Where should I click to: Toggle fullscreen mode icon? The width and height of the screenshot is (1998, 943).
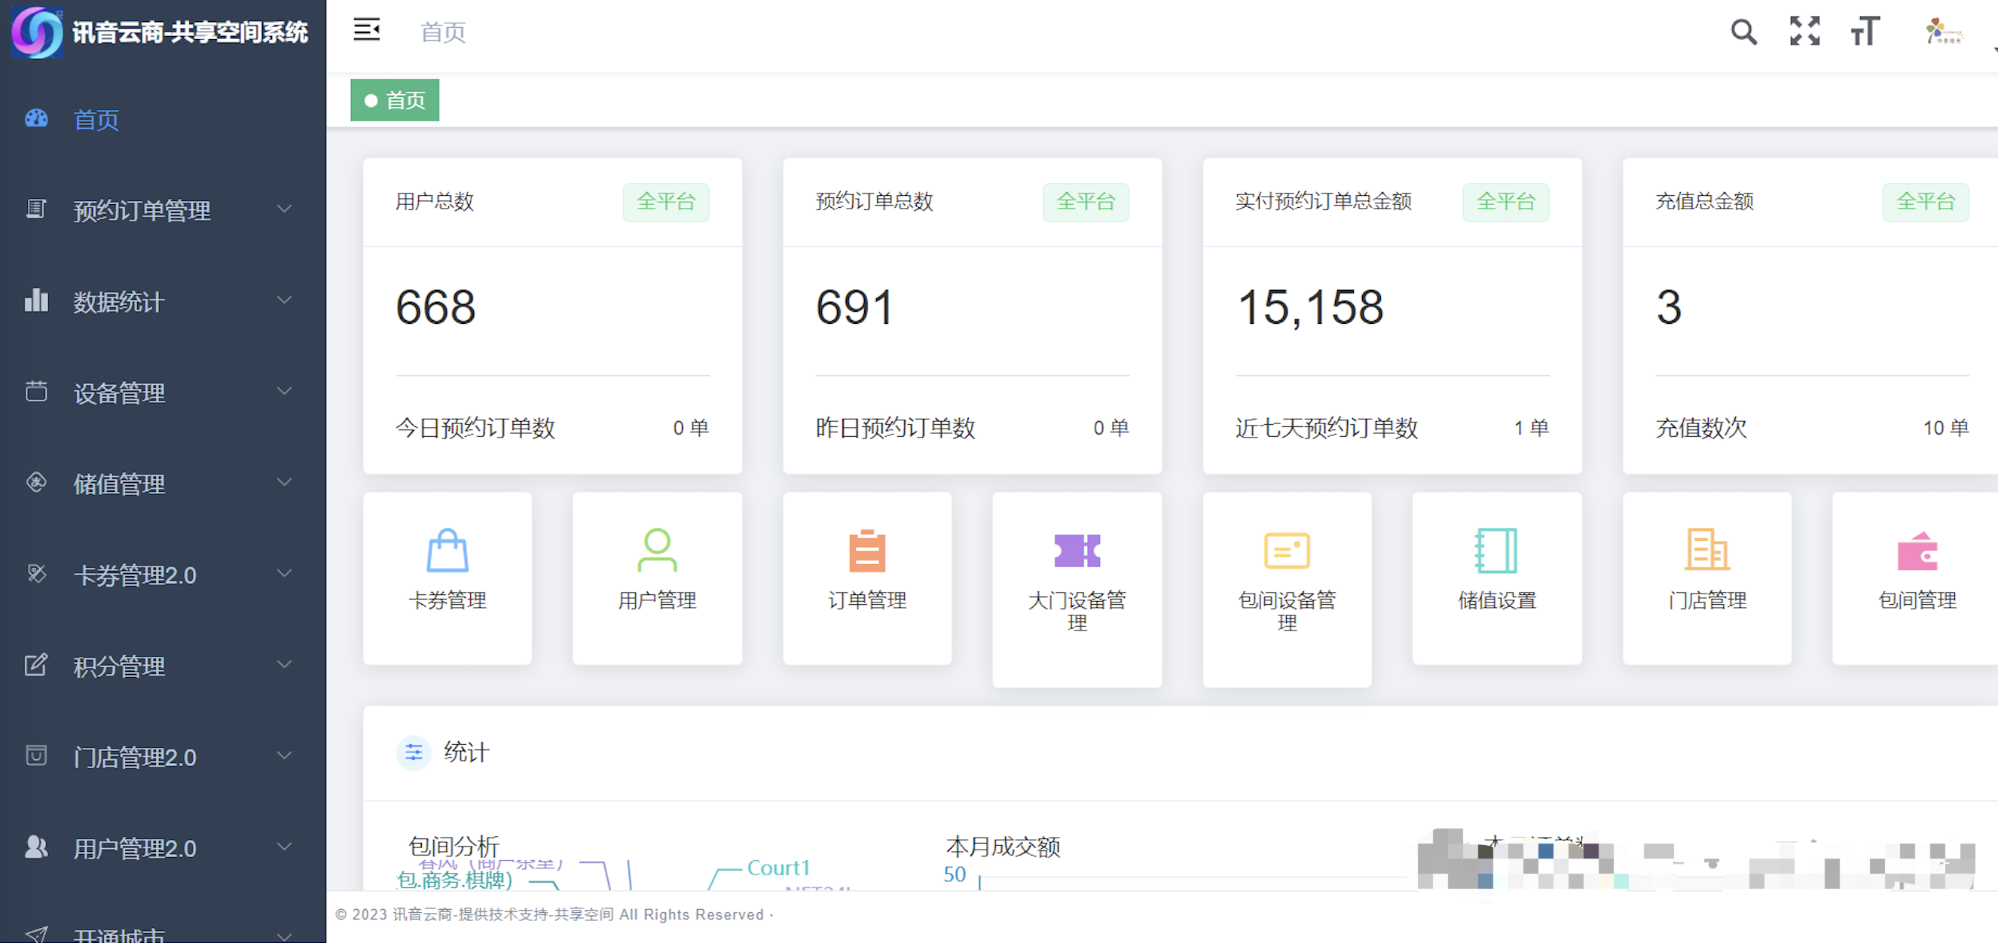coord(1804,32)
